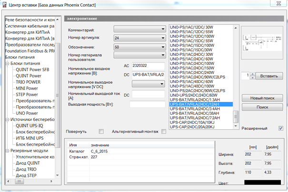This screenshot has width=288, height=192.
Task: Decrease the insert quantity with down arrow
Action: pyautogui.click(x=253, y=78)
